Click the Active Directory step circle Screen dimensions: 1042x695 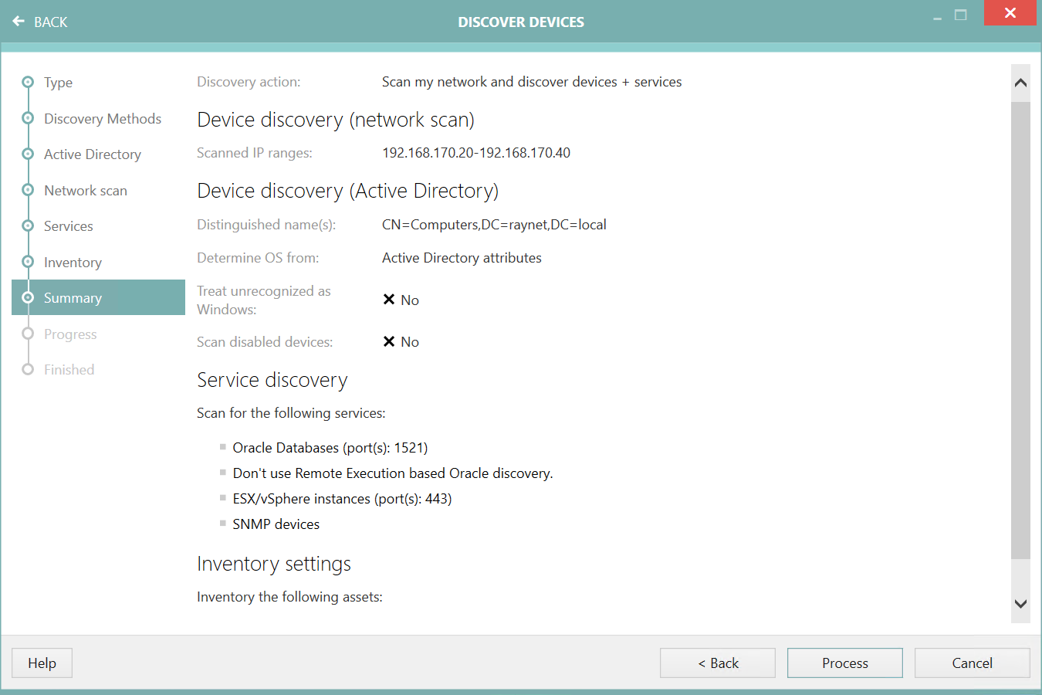pos(27,154)
